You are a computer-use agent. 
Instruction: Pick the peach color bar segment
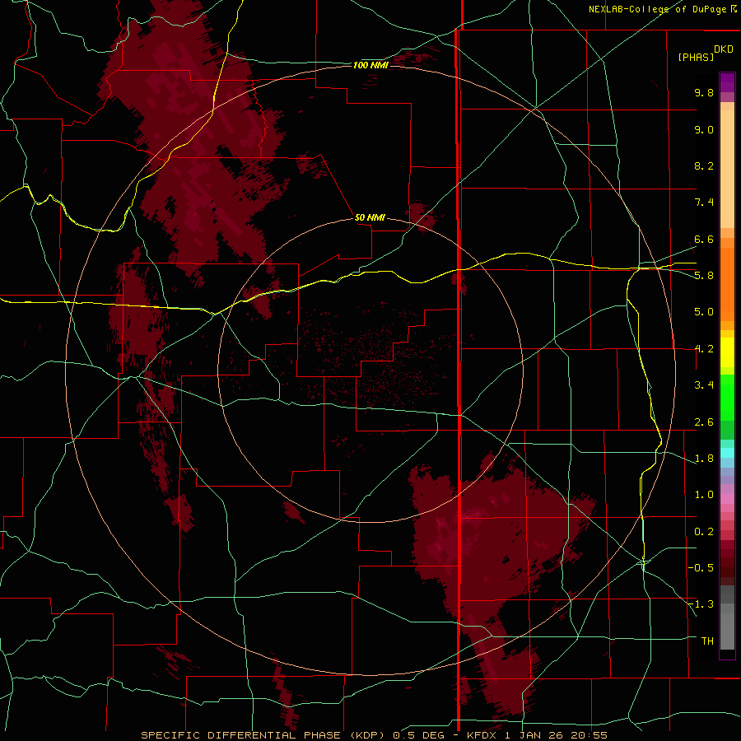727,169
